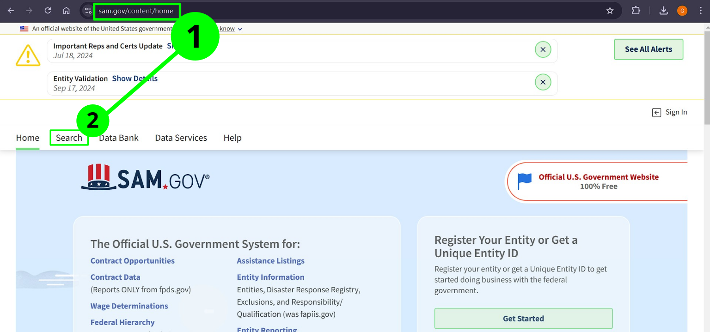This screenshot has height=332, width=710.
Task: Open the Data Bank tab
Action: tap(118, 138)
